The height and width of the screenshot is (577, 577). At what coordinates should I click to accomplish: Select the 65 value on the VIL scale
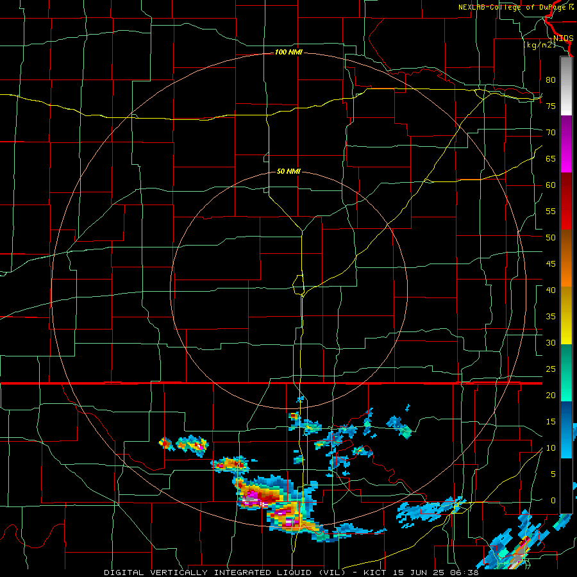551,159
